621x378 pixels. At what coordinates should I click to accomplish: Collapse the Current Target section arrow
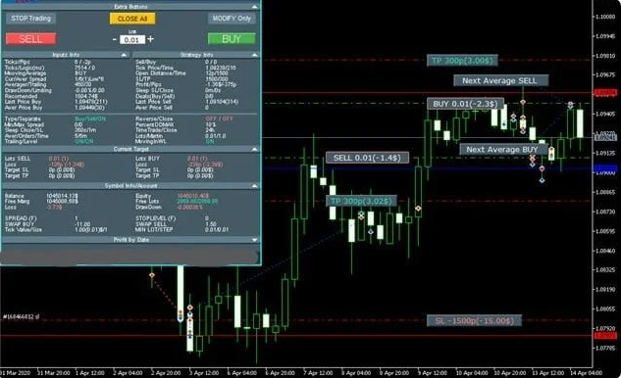click(x=254, y=149)
